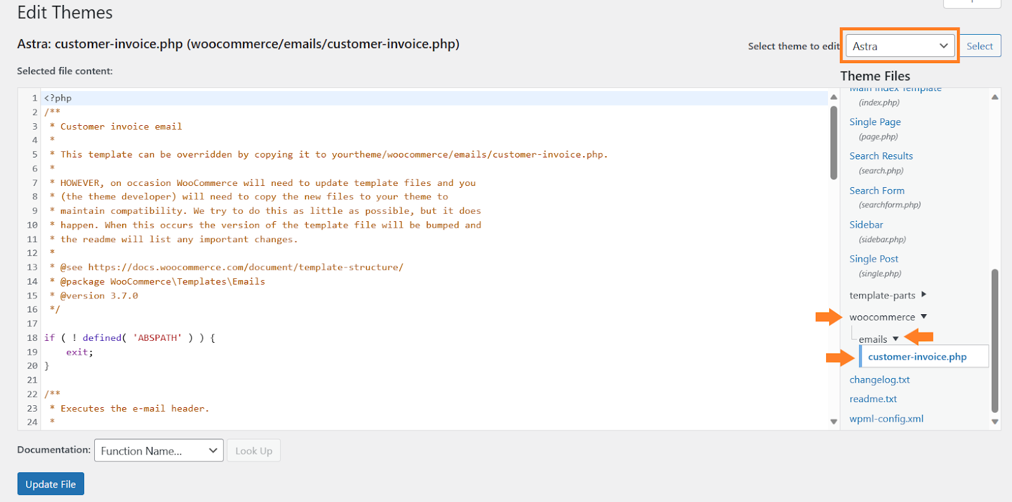Click the "if ( ! defined( 'ABSPATH' ) )" line

130,338
